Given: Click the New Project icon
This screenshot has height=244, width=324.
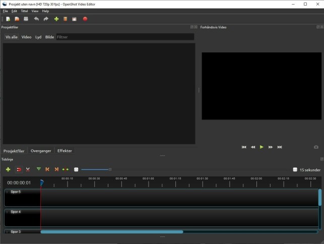Looking at the screenshot, I should [x=8, y=19].
